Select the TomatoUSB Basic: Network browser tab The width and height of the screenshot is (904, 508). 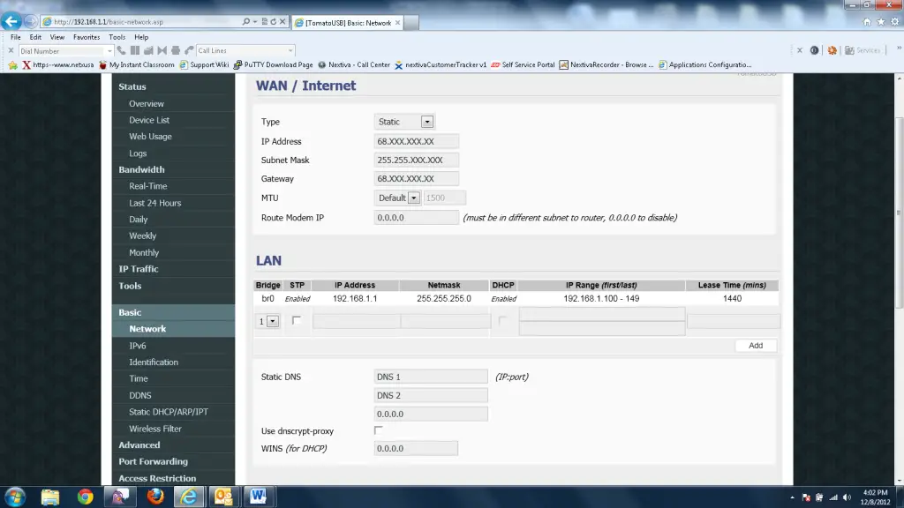click(x=347, y=22)
